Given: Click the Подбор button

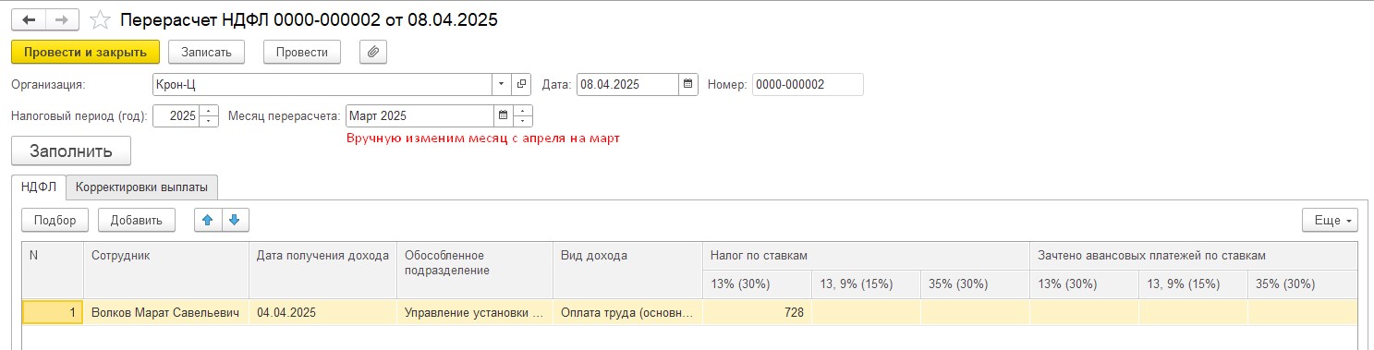Looking at the screenshot, I should (55, 220).
